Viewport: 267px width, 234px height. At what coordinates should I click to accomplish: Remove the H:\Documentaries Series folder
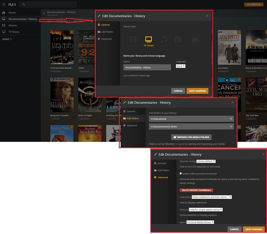[x=231, y=126]
